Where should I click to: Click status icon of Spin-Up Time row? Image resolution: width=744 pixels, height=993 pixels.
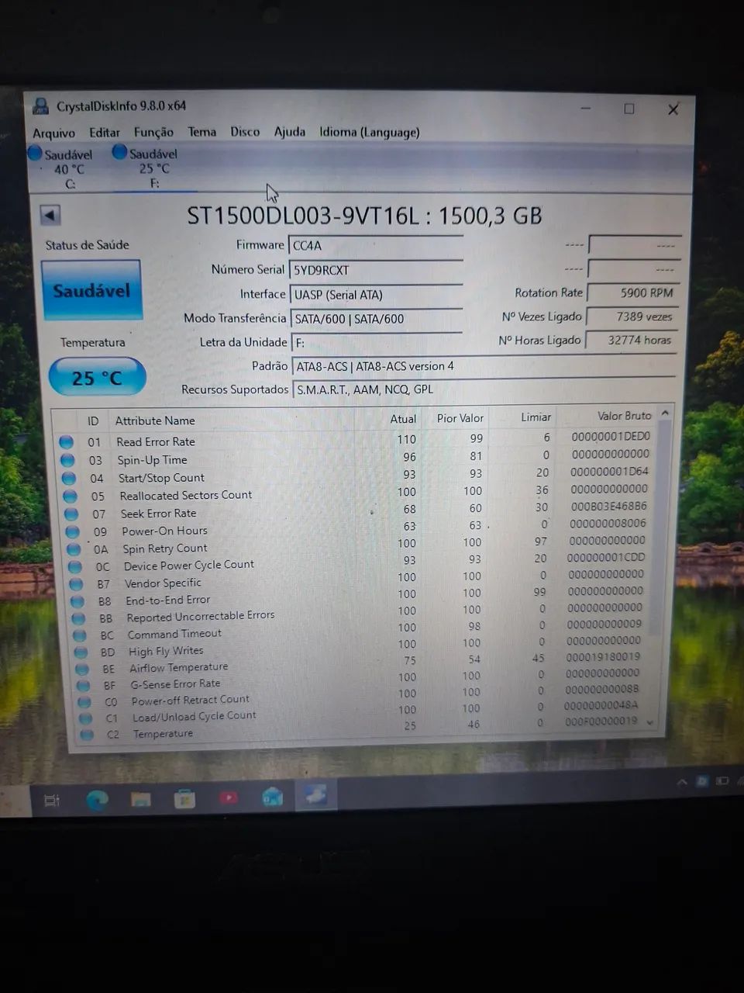[68, 461]
